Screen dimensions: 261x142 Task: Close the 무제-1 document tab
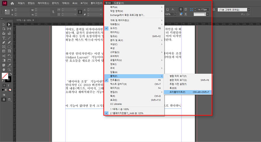tap(33, 20)
